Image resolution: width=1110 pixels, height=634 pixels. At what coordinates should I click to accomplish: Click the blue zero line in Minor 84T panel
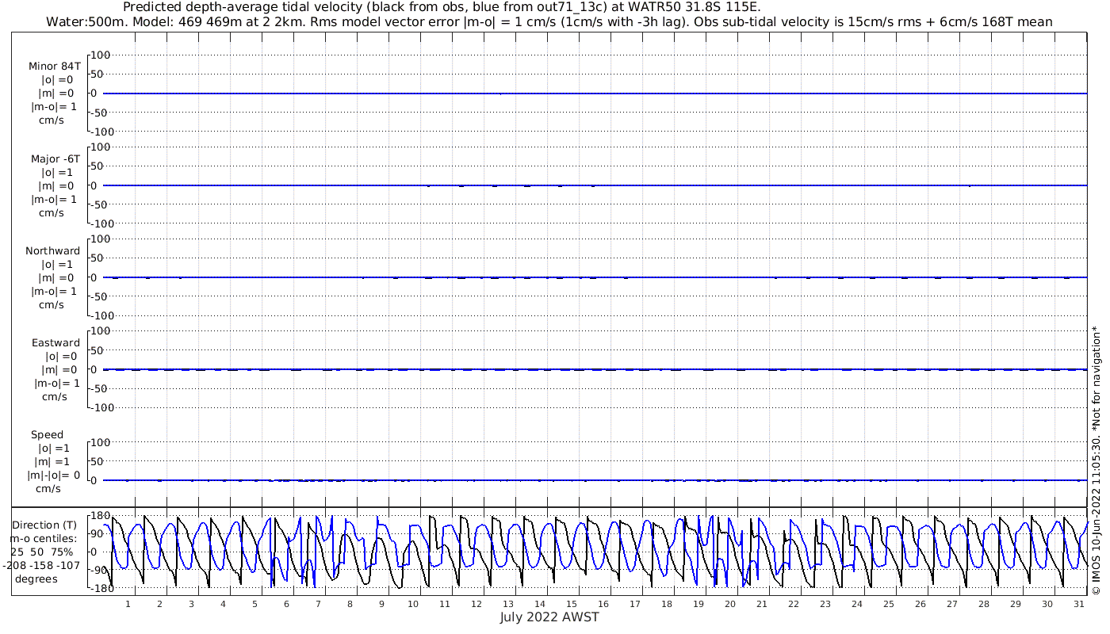pos(595,94)
